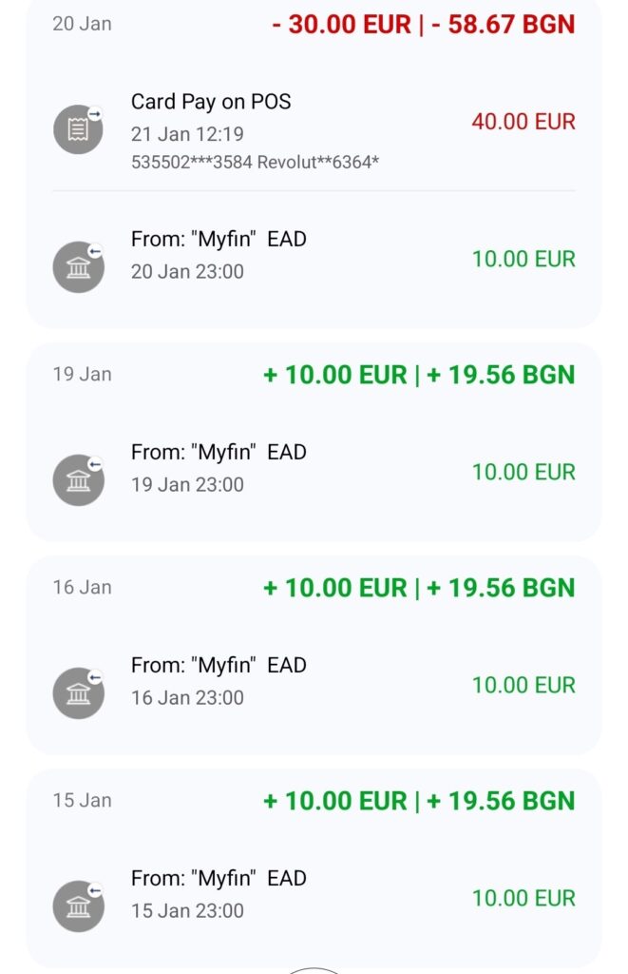Image resolution: width=628 pixels, height=974 pixels.
Task: Tap the 16 Jan daily total header
Action: (x=419, y=588)
